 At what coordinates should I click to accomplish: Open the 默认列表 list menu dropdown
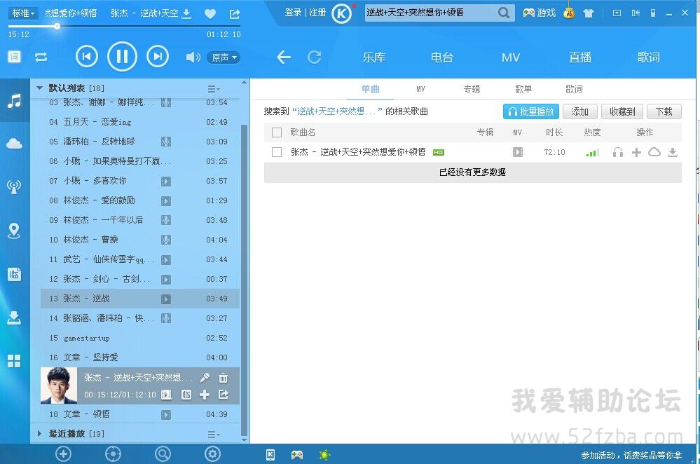click(214, 88)
